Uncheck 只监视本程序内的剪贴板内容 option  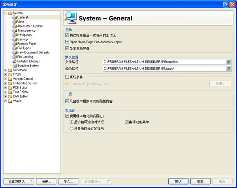click(67, 101)
